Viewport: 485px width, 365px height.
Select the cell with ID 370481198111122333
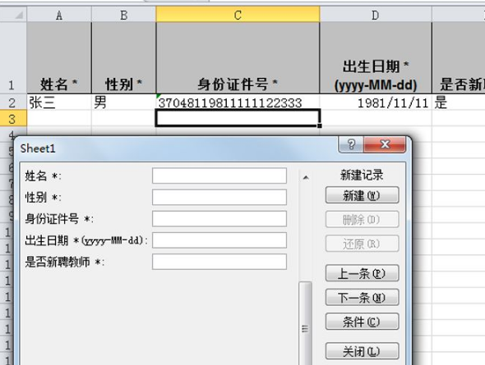tap(238, 103)
